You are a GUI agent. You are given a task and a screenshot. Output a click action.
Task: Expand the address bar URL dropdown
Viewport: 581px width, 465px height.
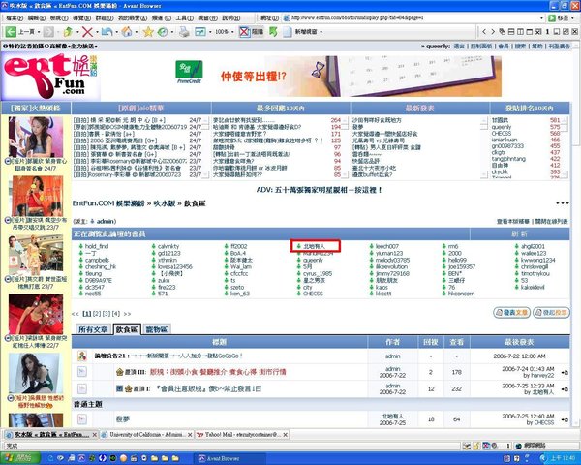click(x=541, y=17)
